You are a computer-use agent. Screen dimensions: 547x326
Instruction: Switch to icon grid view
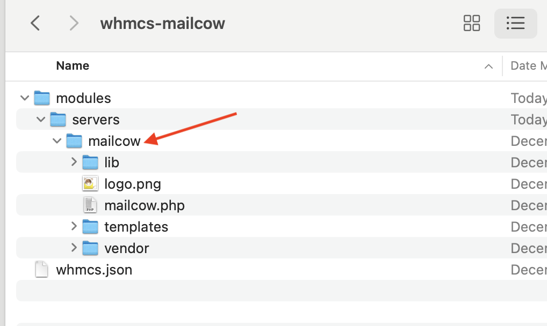(471, 23)
